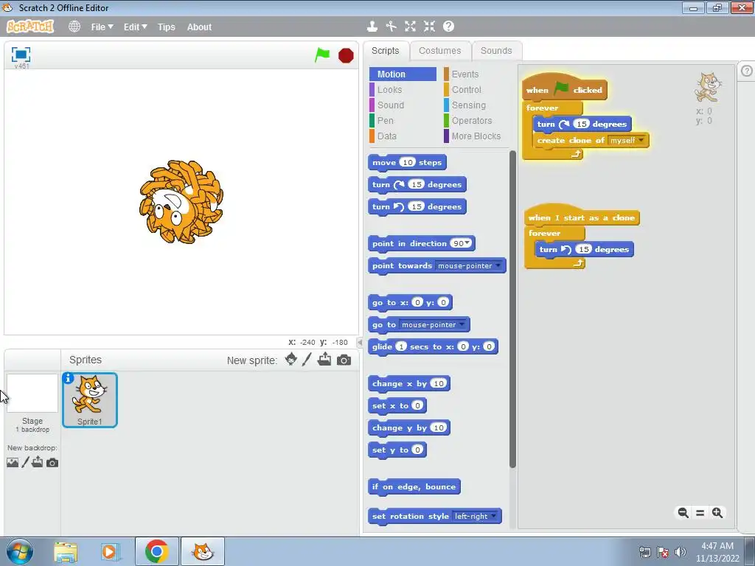Select the Events block category
The width and height of the screenshot is (755, 566).
[465, 74]
